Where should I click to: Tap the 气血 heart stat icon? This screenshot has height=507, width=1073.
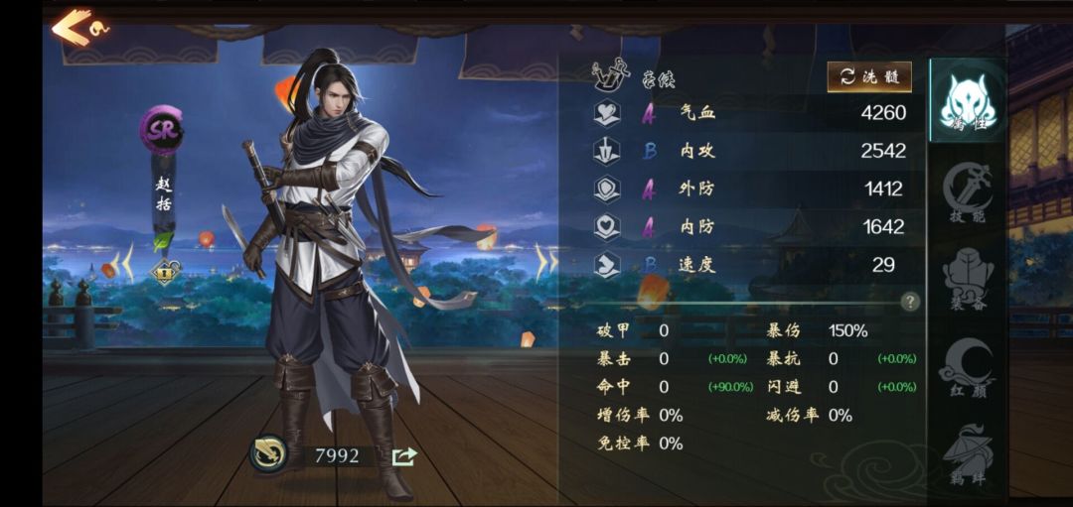(x=606, y=113)
